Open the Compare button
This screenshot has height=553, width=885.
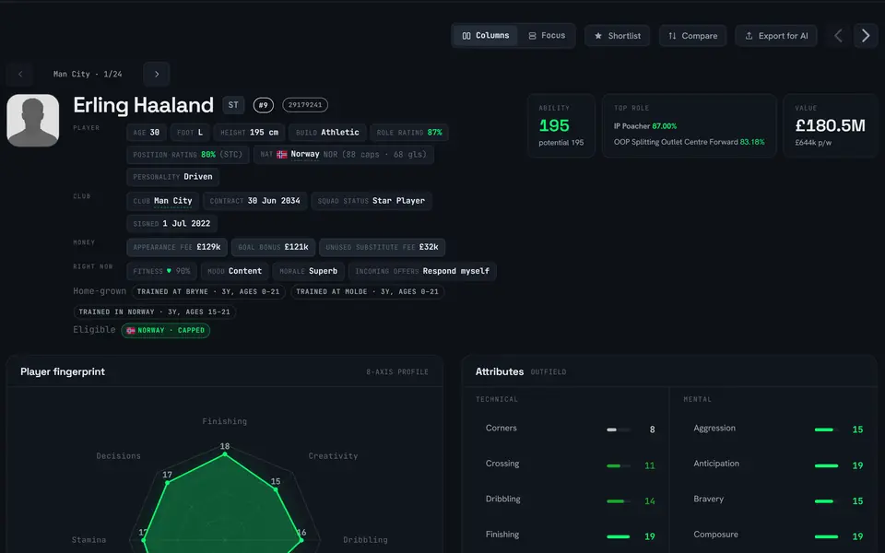coord(692,36)
